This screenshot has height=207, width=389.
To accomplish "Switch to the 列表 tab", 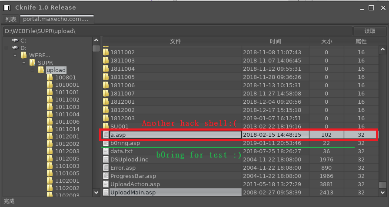I will coord(11,19).
